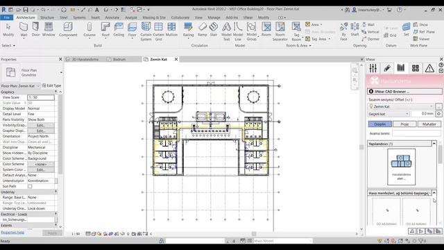Click the Component tool
Image resolution: width=444 pixels, height=250 pixels.
coord(68,29)
